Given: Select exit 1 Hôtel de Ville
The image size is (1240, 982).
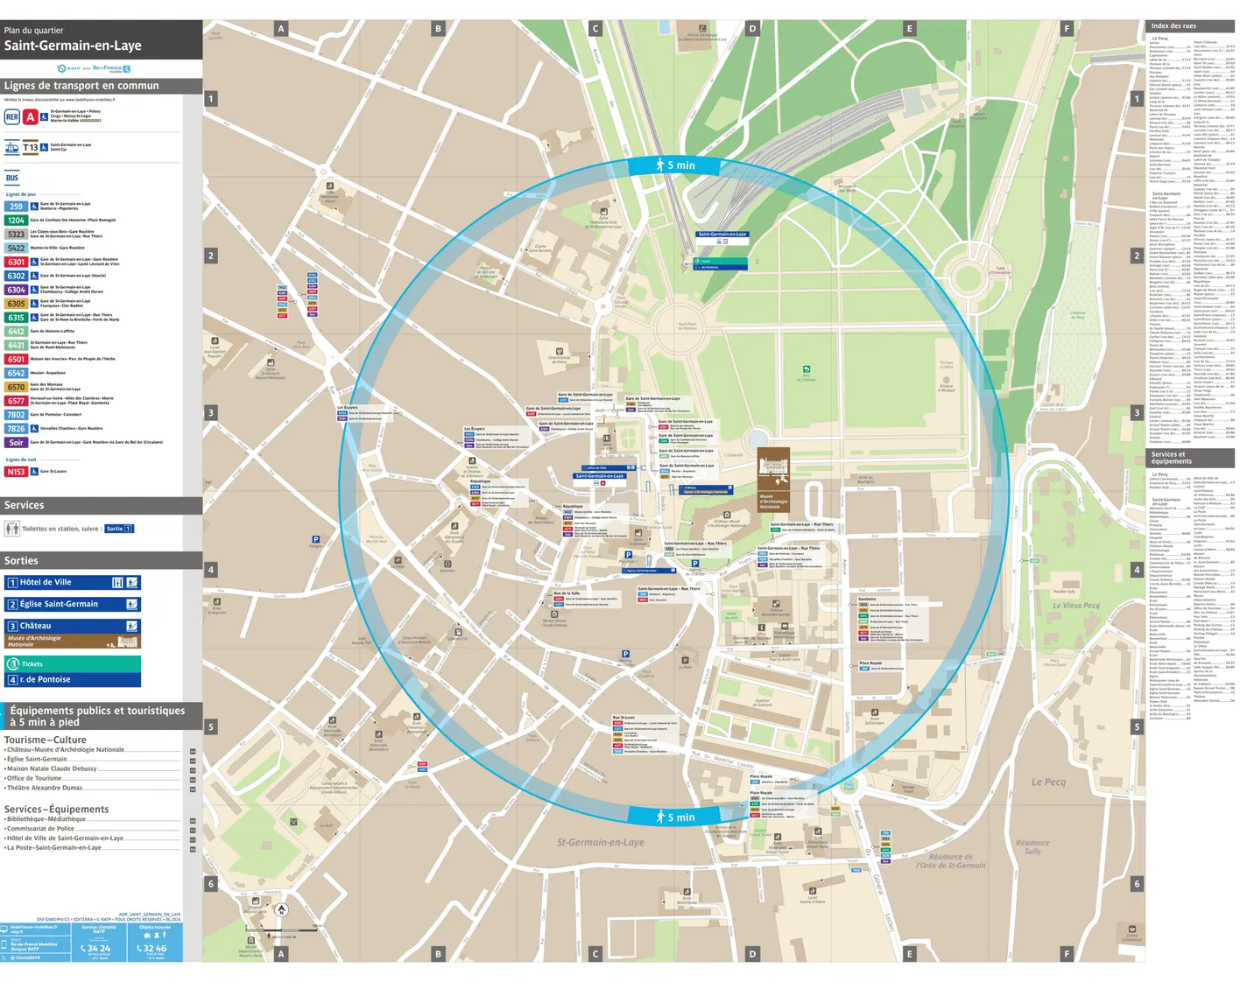Looking at the screenshot, I should coord(73,582).
